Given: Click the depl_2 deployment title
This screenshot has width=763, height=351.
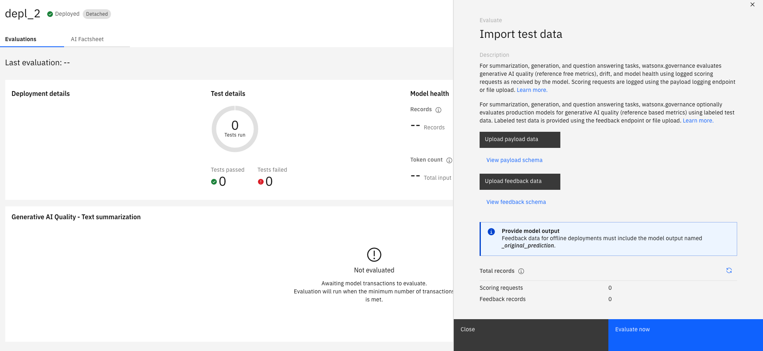Looking at the screenshot, I should pyautogui.click(x=23, y=14).
